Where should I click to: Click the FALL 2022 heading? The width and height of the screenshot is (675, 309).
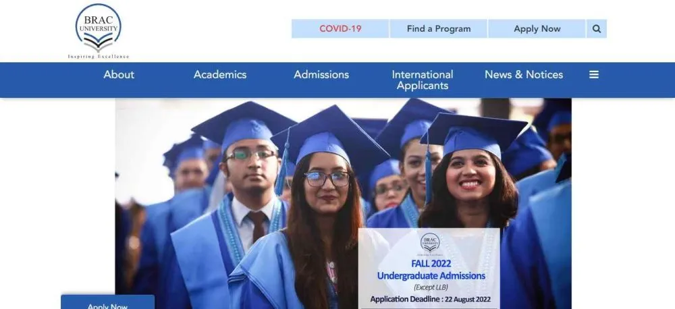[431, 263]
